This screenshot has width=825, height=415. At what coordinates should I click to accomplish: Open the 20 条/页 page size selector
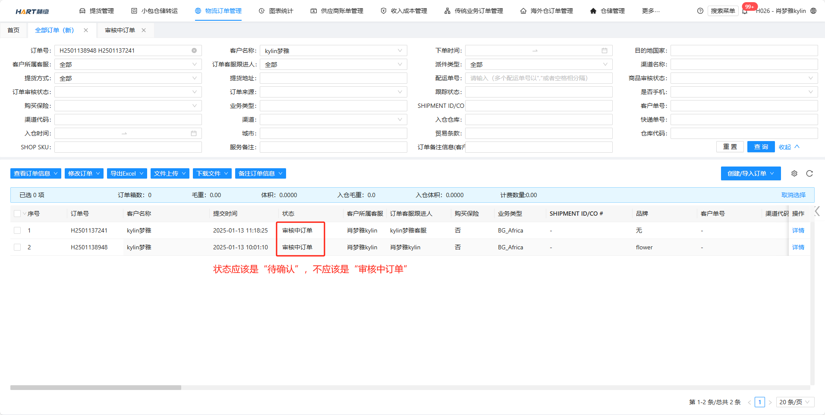pos(795,402)
